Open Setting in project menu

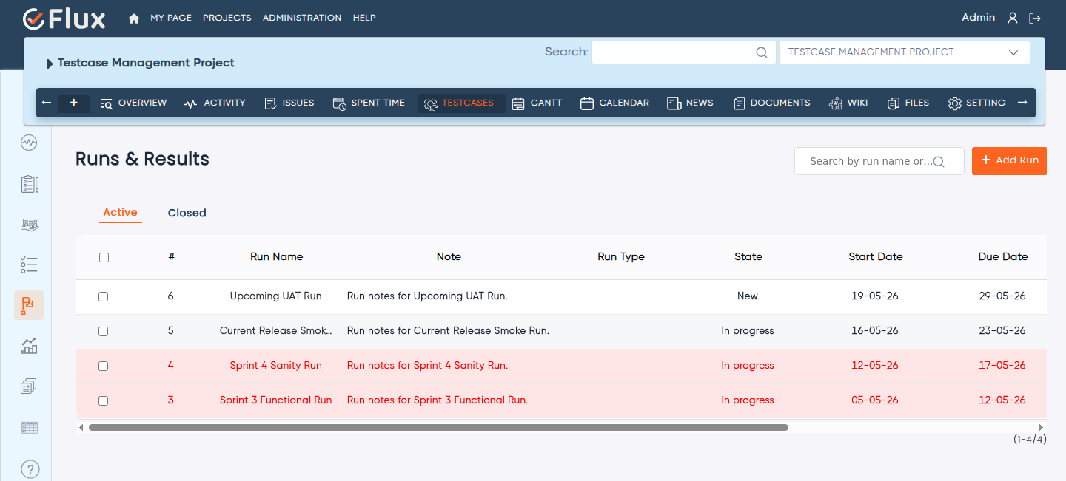(976, 103)
